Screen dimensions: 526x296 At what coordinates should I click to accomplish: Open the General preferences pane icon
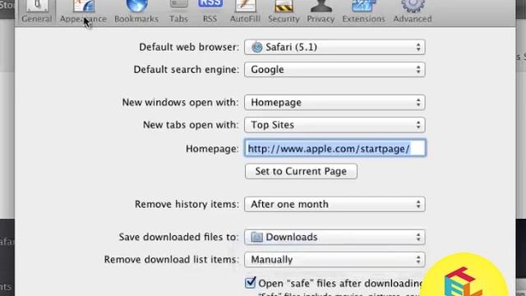[x=37, y=6]
